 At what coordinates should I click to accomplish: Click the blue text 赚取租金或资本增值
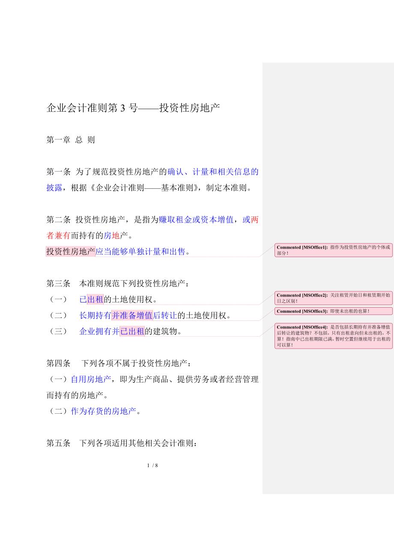point(196,220)
